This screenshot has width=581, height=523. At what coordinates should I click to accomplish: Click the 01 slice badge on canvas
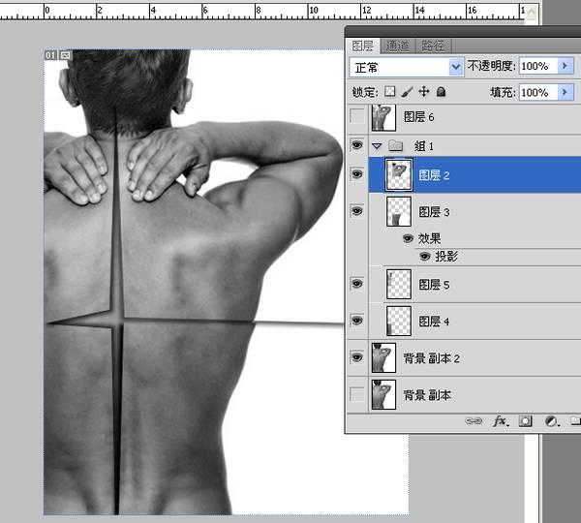[x=50, y=55]
